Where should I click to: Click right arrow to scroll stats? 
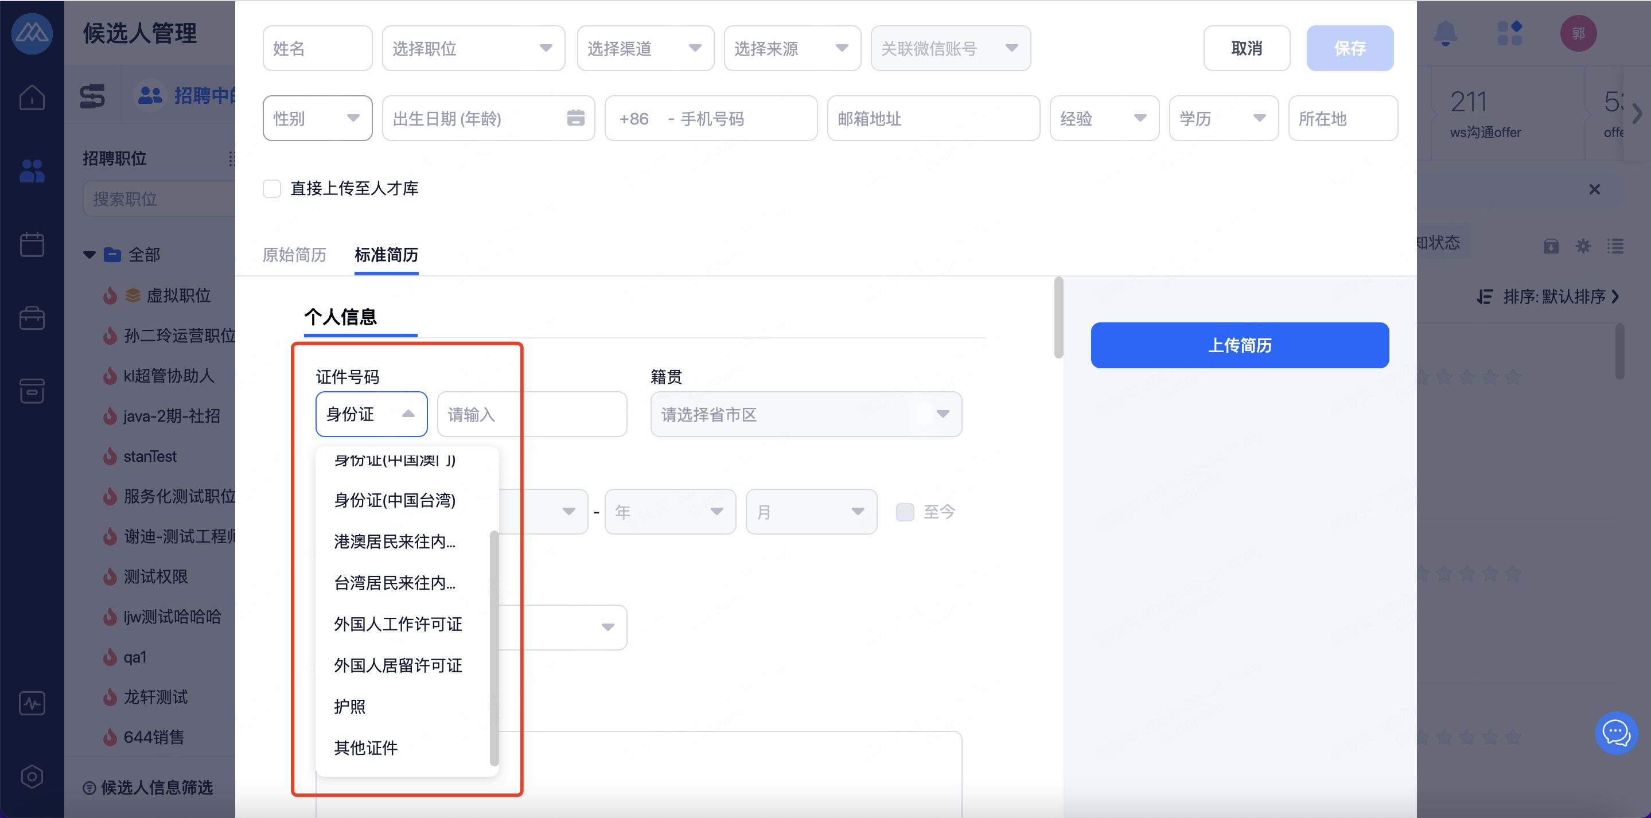point(1637,114)
